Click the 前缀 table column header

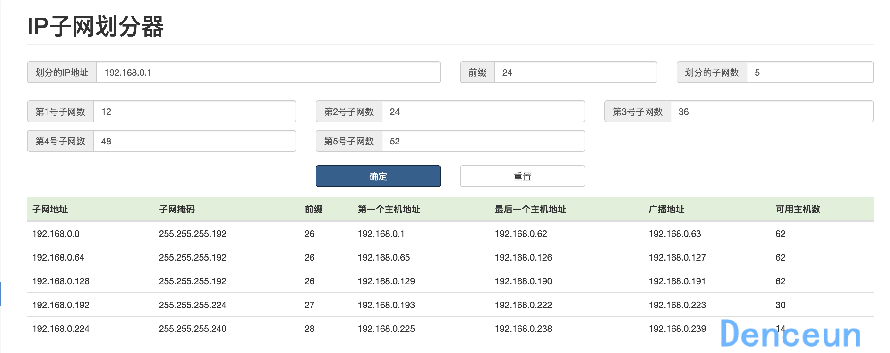click(313, 209)
